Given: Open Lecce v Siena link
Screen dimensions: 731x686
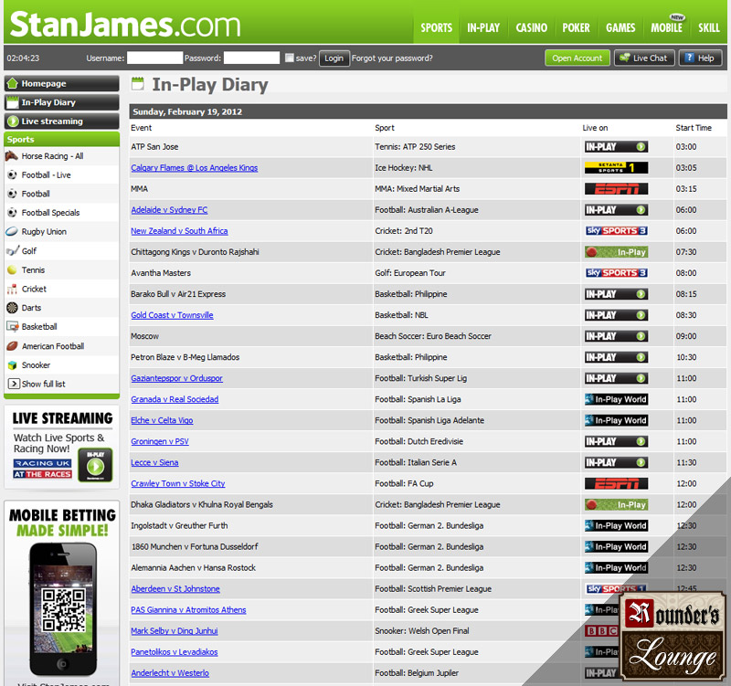Looking at the screenshot, I should 154,462.
